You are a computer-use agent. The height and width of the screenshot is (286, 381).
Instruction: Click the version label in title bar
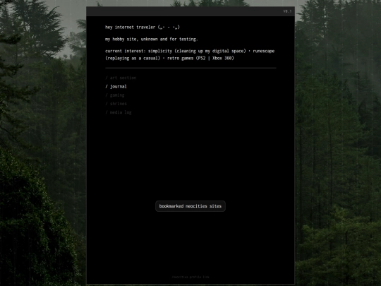click(x=287, y=11)
